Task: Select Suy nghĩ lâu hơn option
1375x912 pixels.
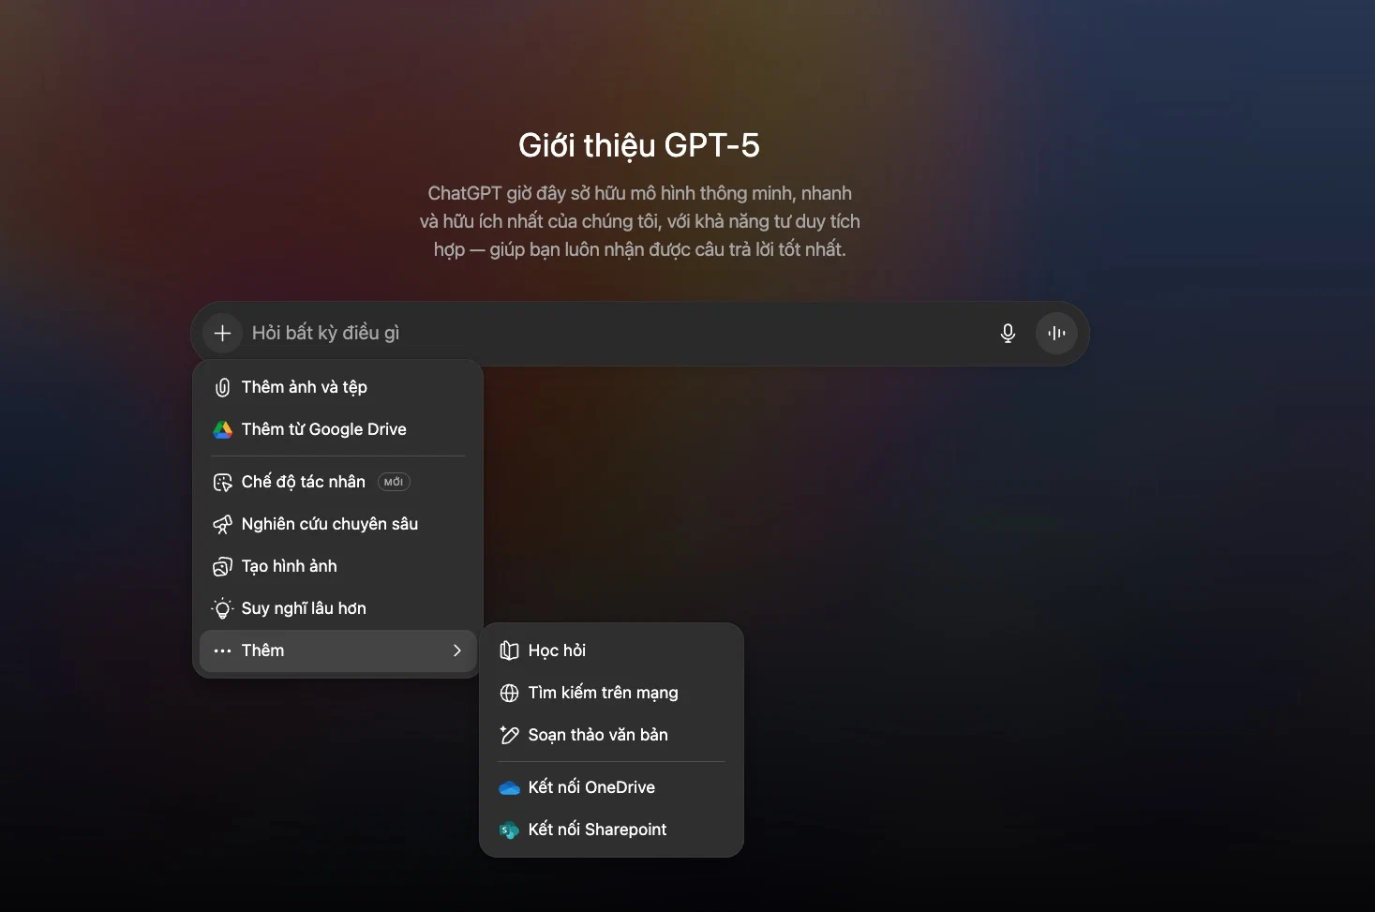Action: click(x=337, y=608)
